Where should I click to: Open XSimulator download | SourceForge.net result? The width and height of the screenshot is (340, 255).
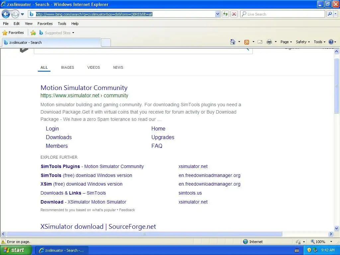(98, 226)
